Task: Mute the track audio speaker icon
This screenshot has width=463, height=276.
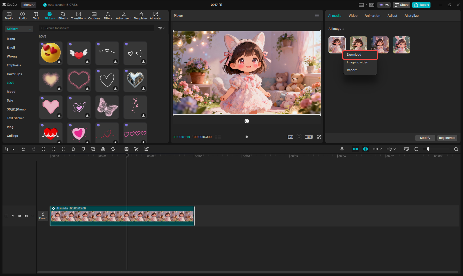Action: coord(26,216)
